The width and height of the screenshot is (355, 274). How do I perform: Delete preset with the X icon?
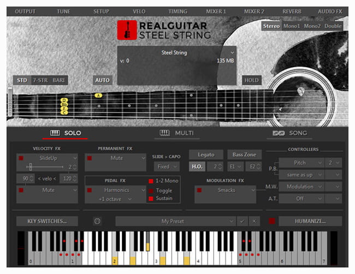tap(255, 221)
